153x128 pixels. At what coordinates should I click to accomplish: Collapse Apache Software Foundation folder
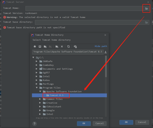point(40,92)
